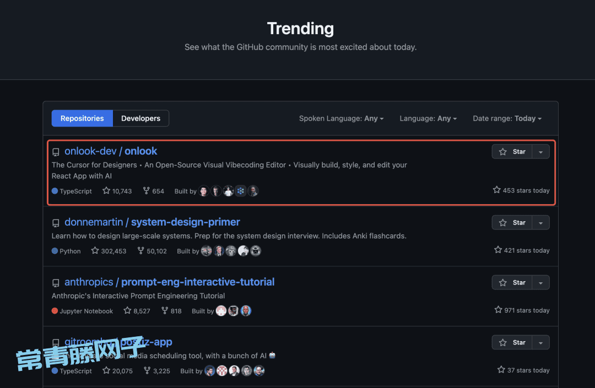View the 818 forks of prompt-eng-interactive-tutorial

coord(171,311)
